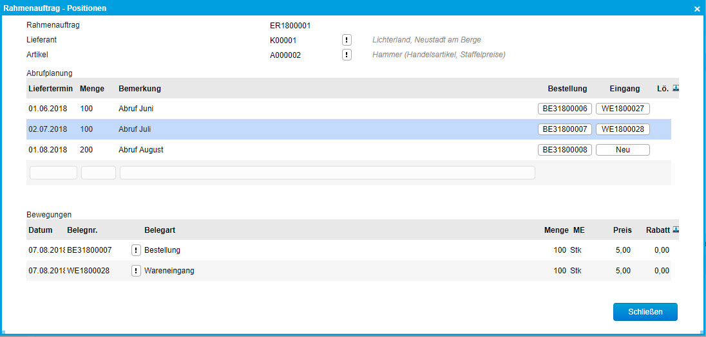Click Bestellung column header
The image size is (706, 337).
click(568, 89)
